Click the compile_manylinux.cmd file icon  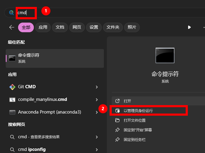tap(12, 99)
